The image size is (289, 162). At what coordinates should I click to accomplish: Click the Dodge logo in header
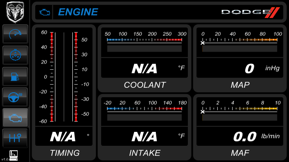251,12
